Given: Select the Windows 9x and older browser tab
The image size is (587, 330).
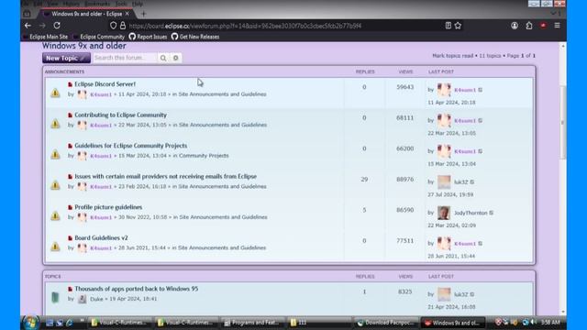Looking at the screenshot, I should 86,14.
